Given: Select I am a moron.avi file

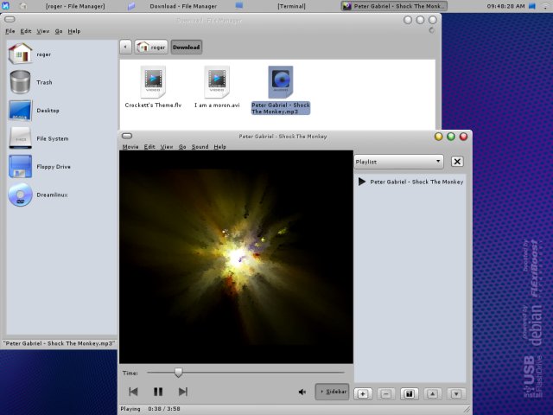Looking at the screenshot, I should (x=217, y=87).
